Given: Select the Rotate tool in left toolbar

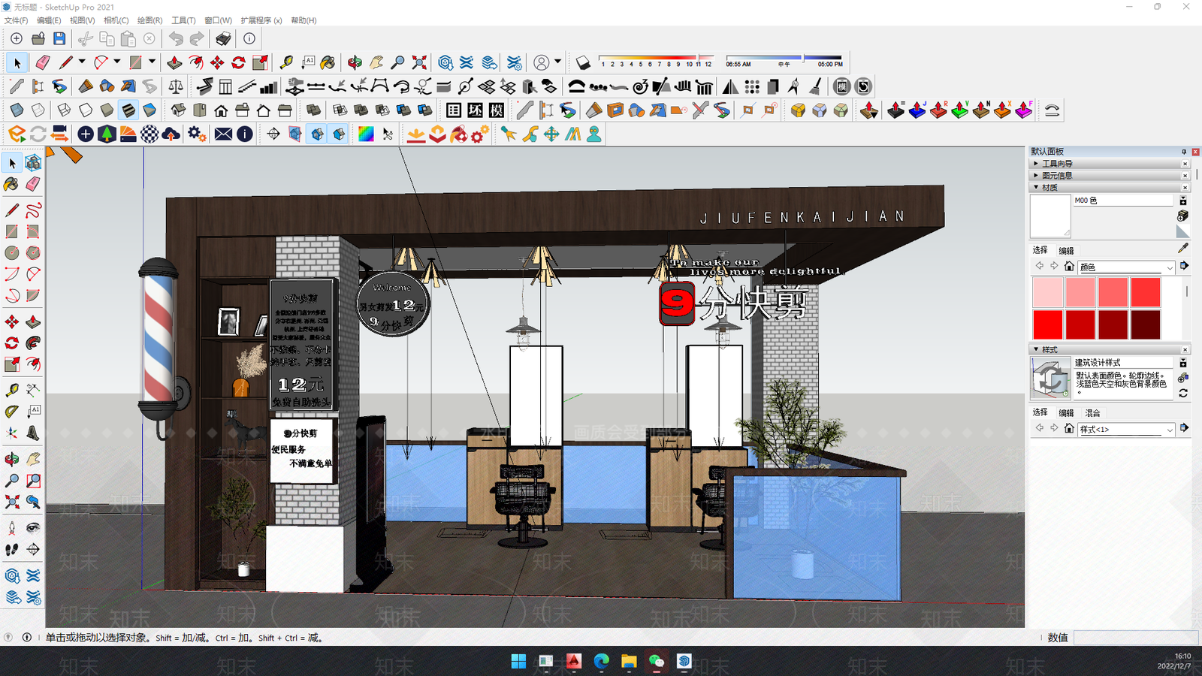Looking at the screenshot, I should pos(12,343).
